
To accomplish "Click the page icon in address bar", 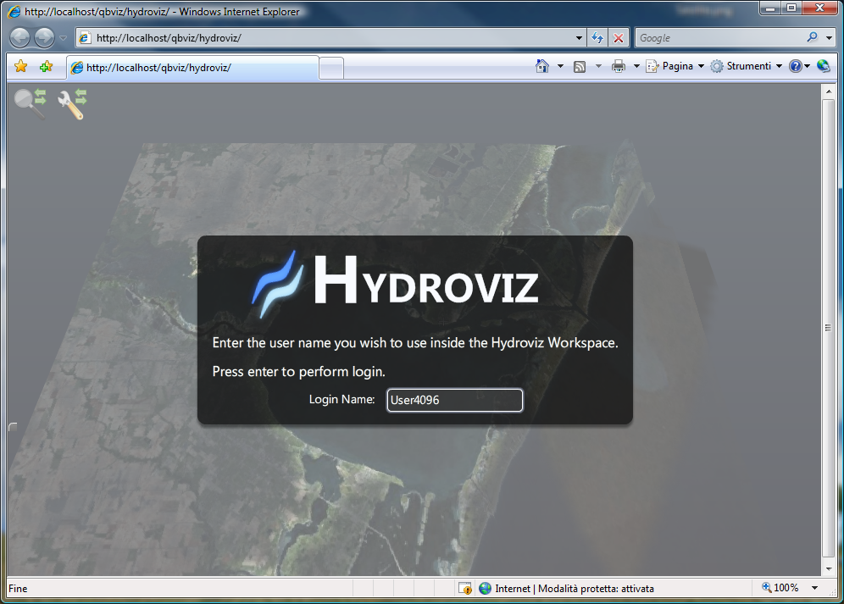I will 85,37.
